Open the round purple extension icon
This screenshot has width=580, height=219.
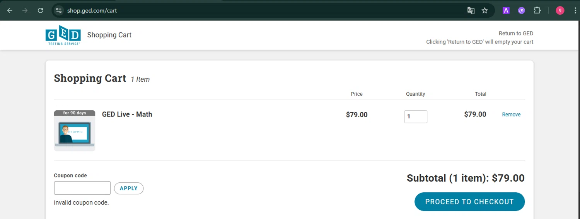[521, 10]
